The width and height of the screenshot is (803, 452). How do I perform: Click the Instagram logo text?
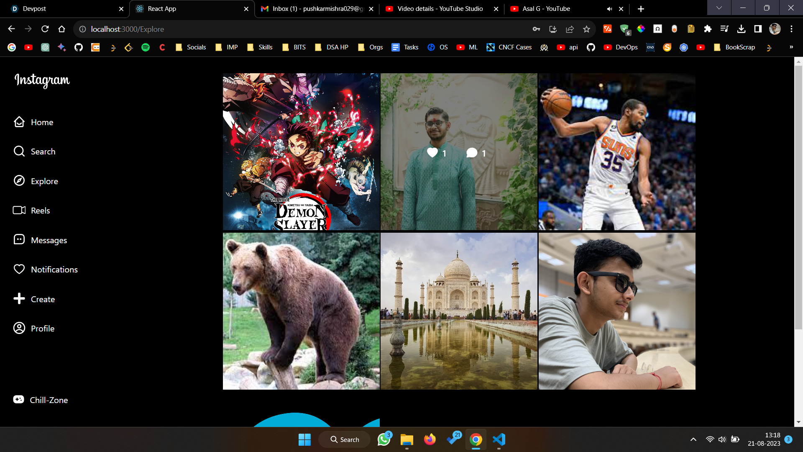tap(42, 80)
